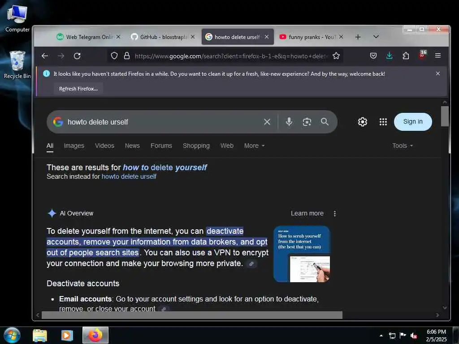Open Google Lens image search icon
459x344 pixels.
click(307, 122)
